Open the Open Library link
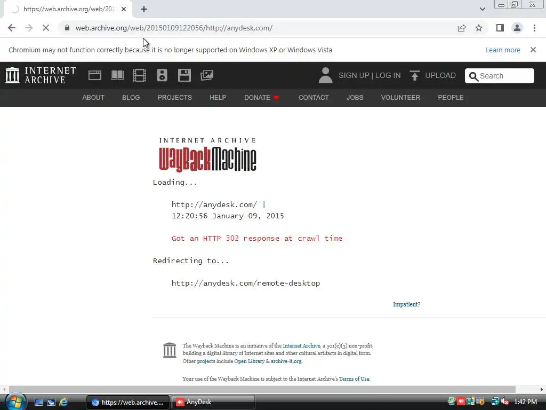 click(x=250, y=361)
